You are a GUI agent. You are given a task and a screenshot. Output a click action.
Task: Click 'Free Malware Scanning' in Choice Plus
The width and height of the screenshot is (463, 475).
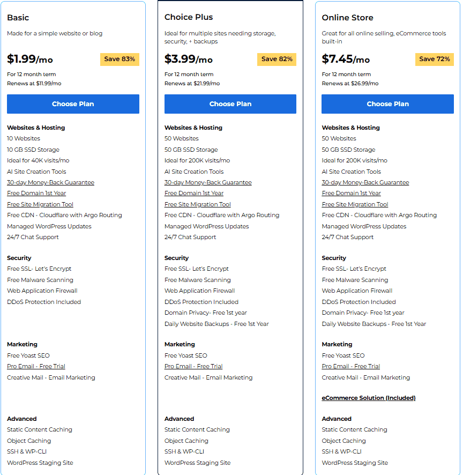pos(197,280)
